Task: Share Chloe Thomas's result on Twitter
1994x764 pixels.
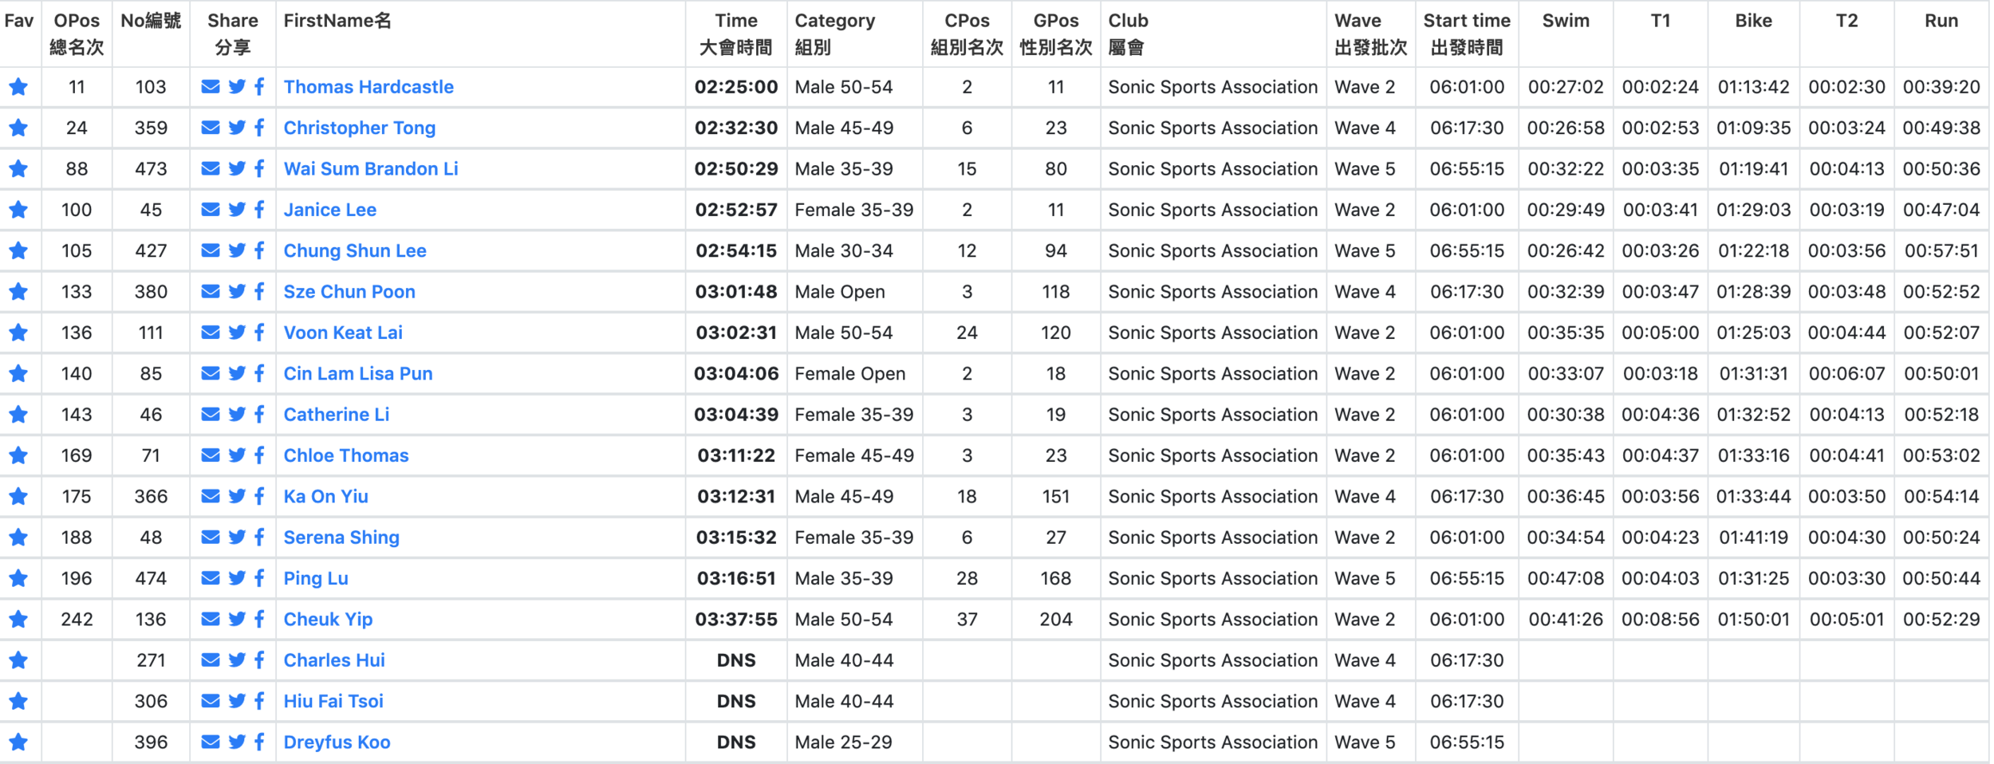Action: point(234,455)
